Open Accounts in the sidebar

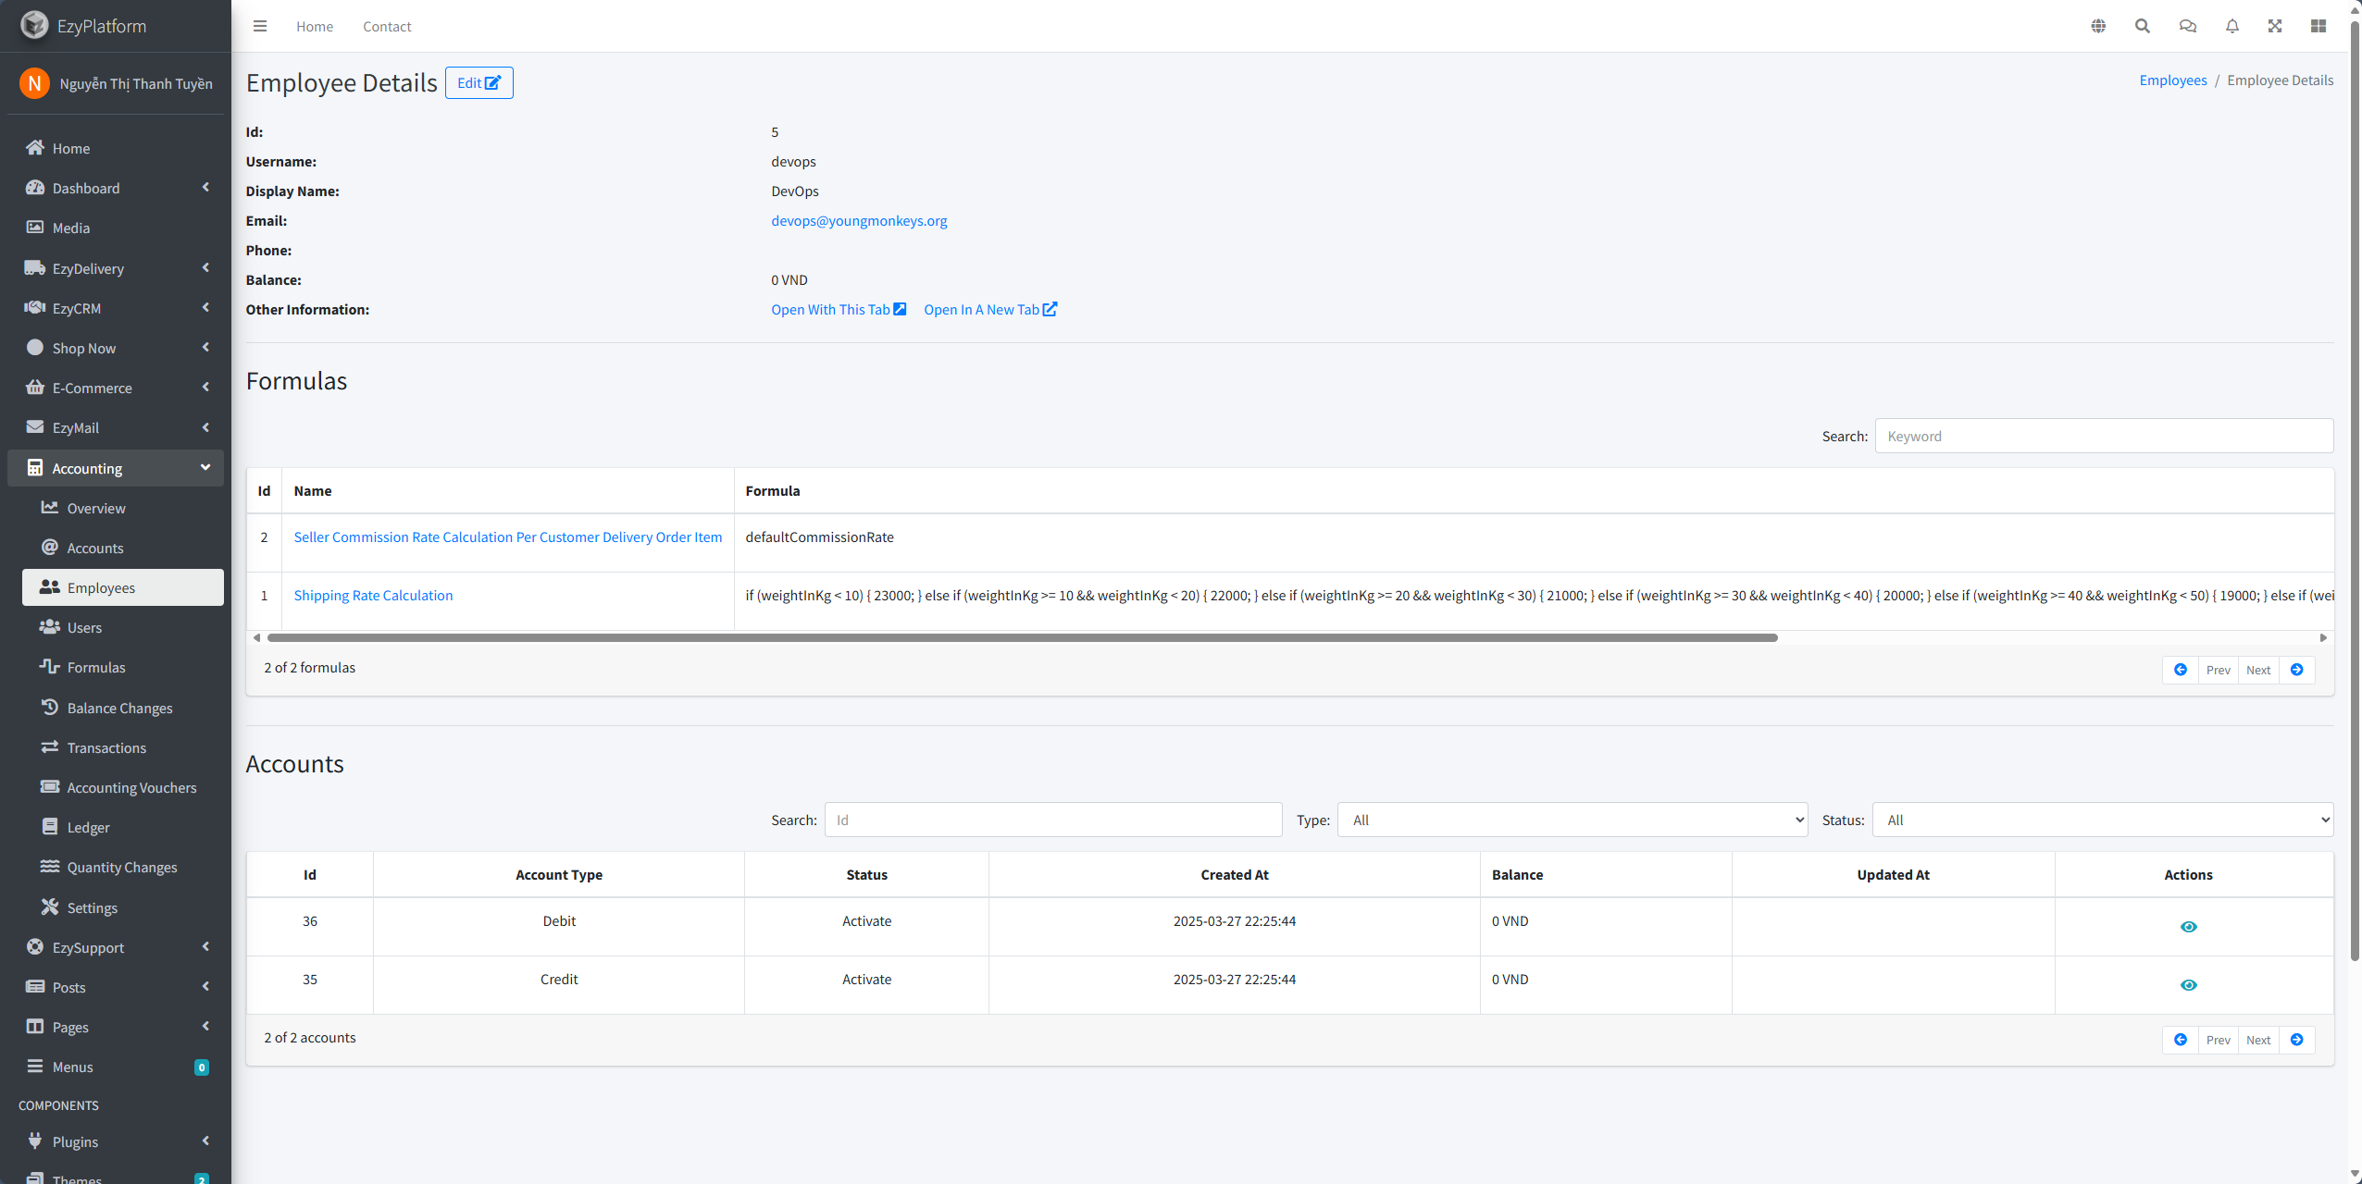(123, 548)
